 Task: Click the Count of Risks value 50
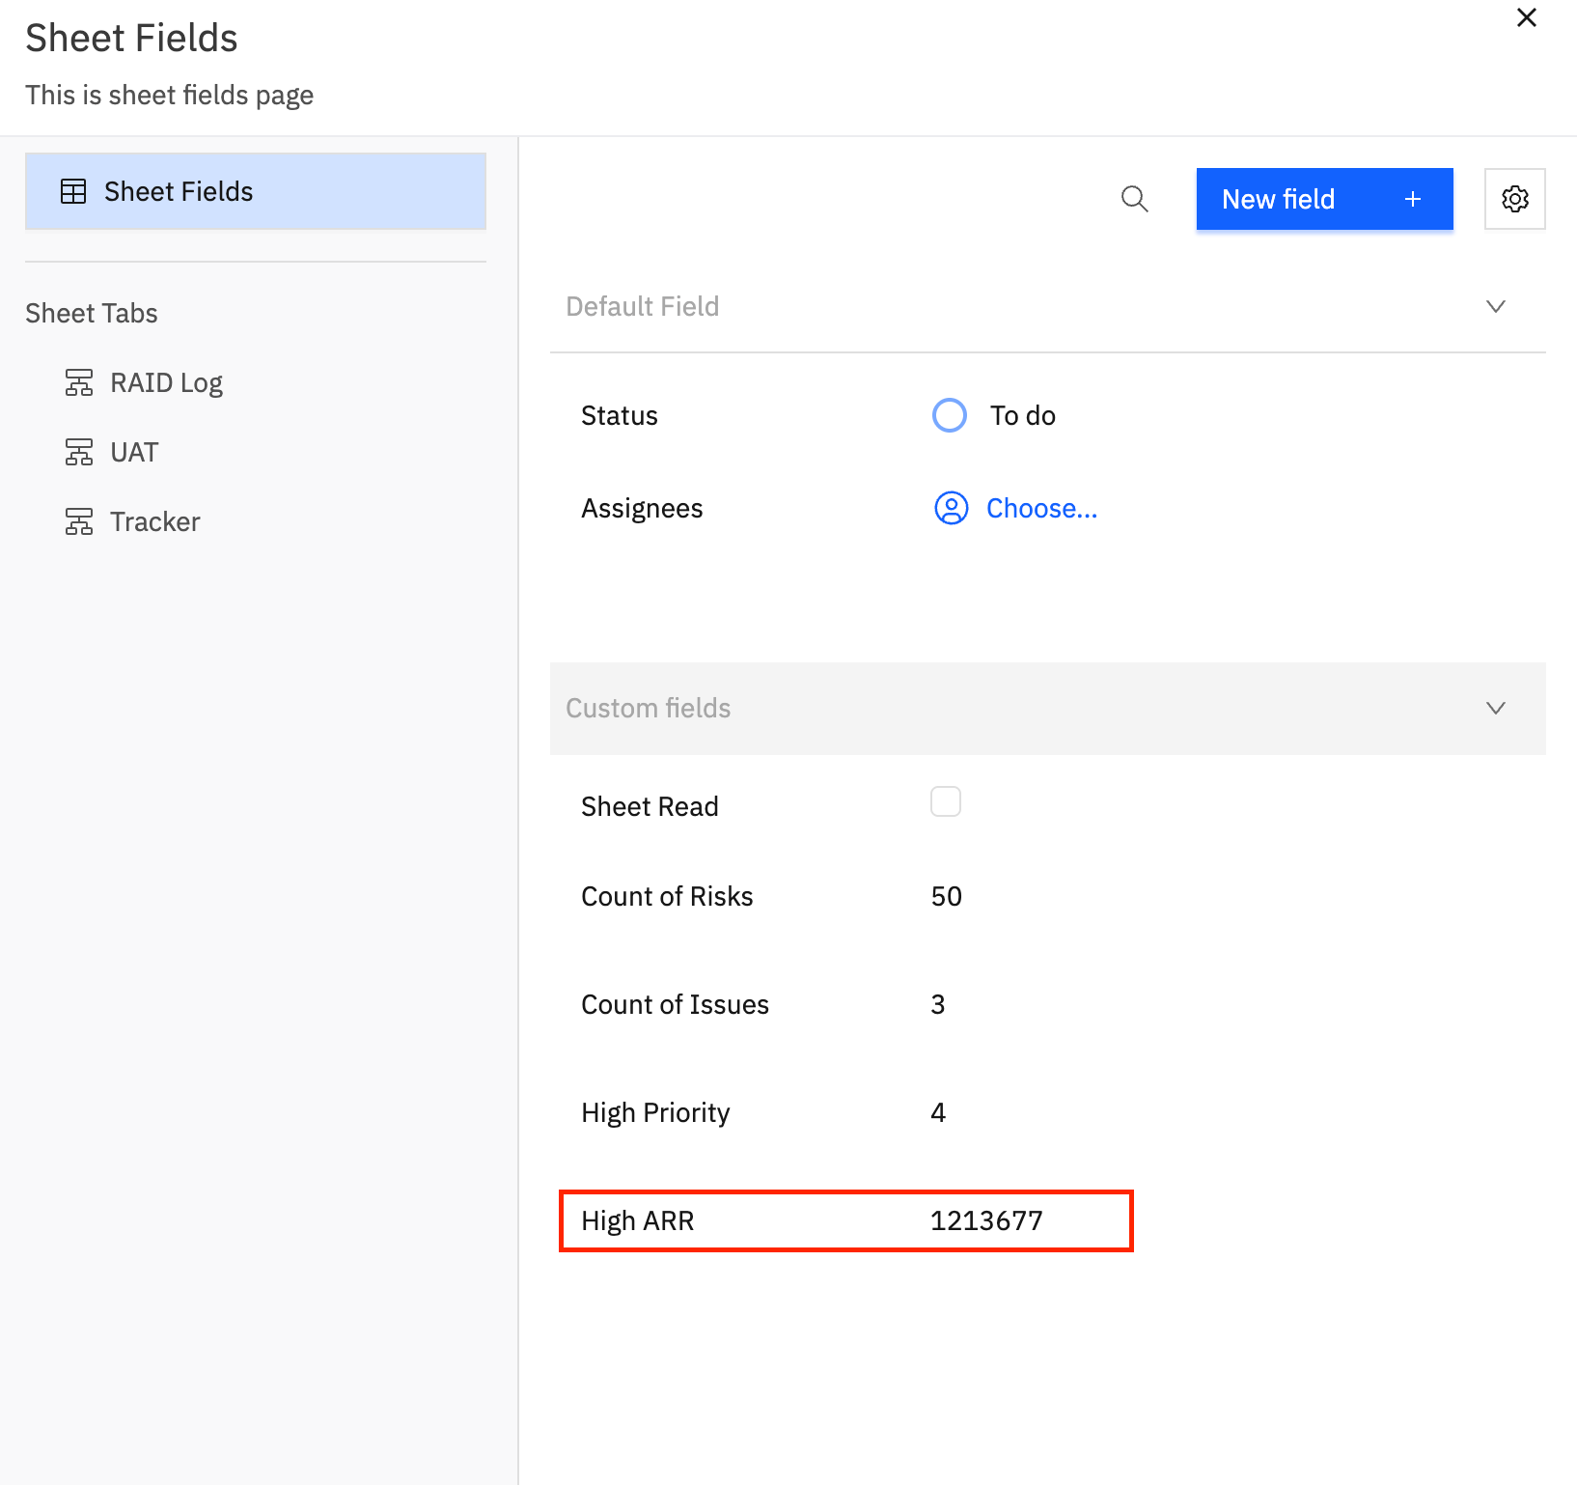click(946, 897)
